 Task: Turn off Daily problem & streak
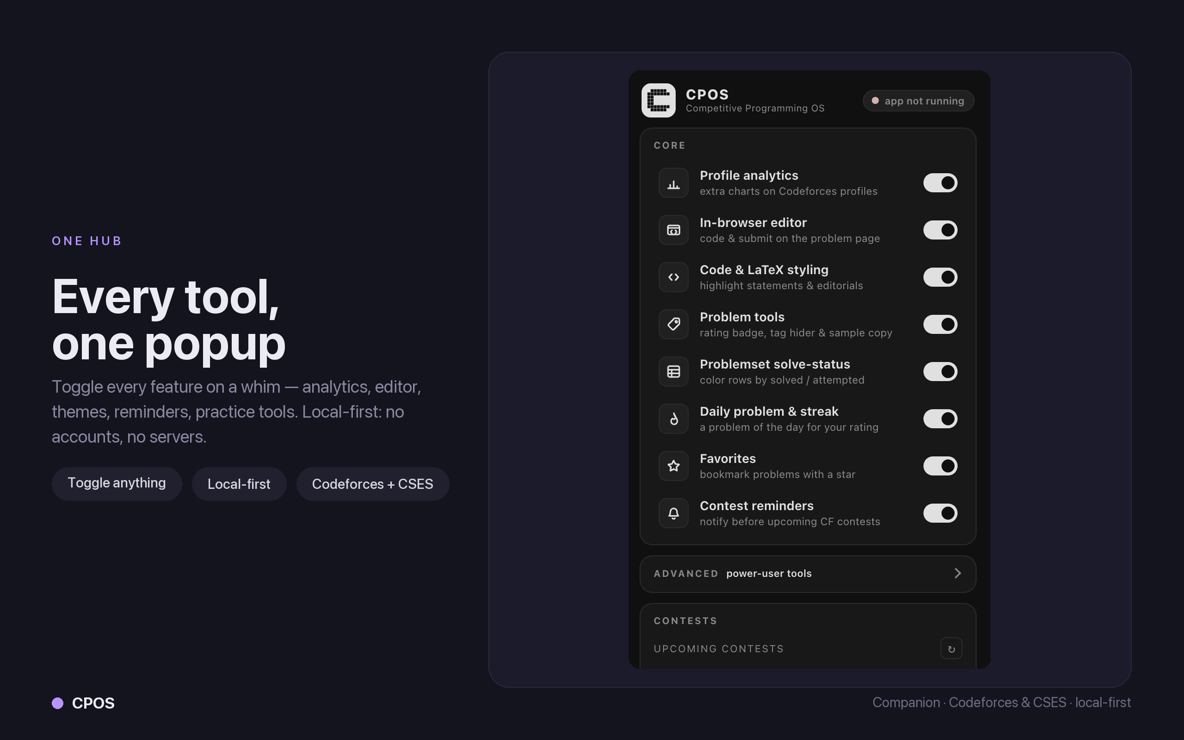[940, 419]
